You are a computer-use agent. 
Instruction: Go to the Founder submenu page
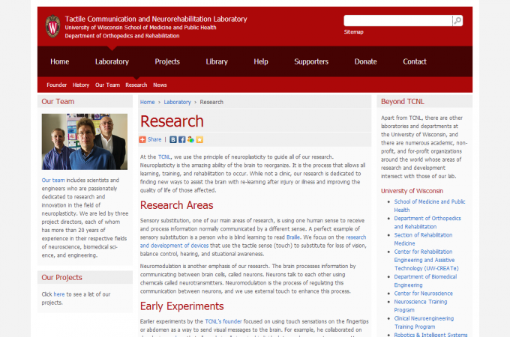(x=56, y=85)
